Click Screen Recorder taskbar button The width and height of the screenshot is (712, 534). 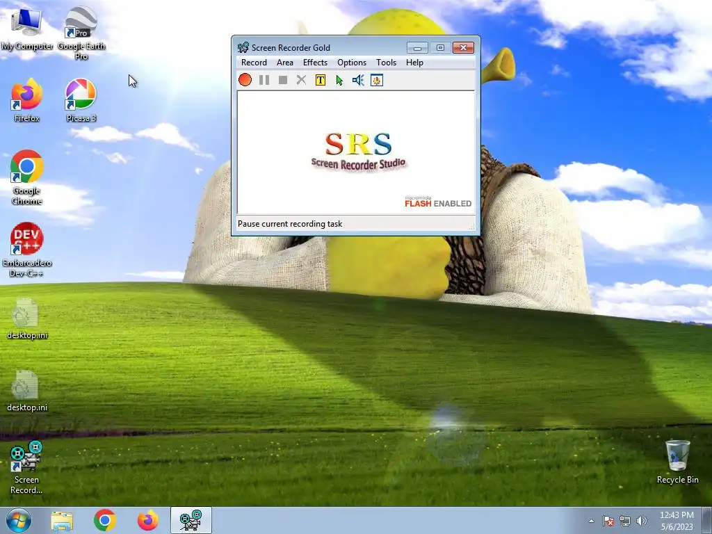191,520
